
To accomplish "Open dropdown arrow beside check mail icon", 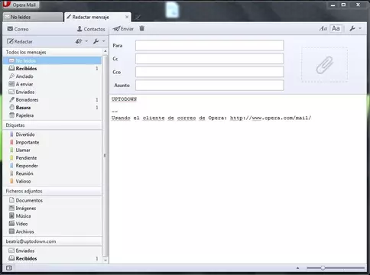I will coord(86,41).
